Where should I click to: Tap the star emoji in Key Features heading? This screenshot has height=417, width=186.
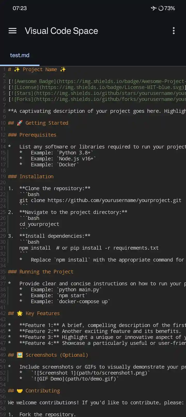click(x=19, y=313)
